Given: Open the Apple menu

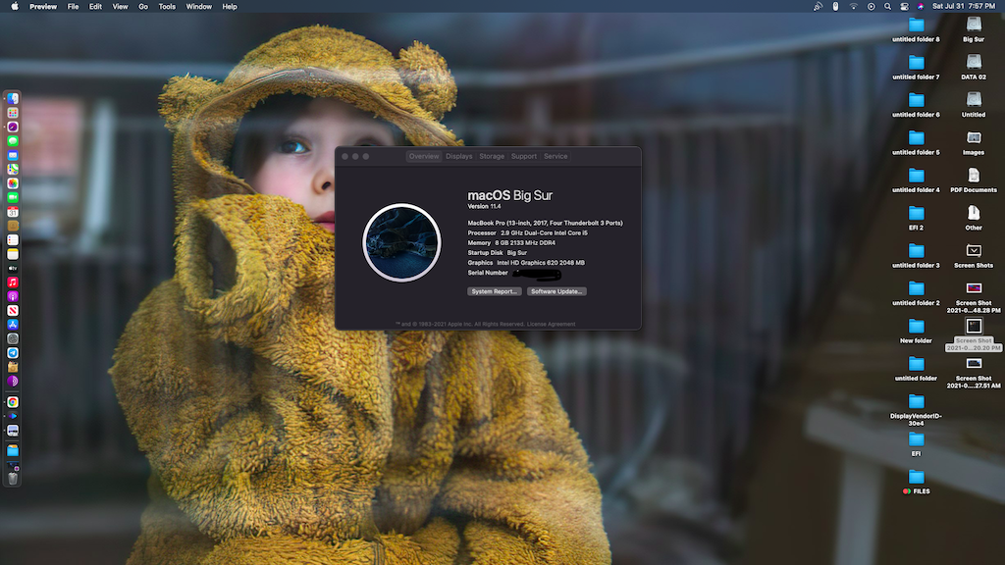Looking at the screenshot, I should point(15,7).
